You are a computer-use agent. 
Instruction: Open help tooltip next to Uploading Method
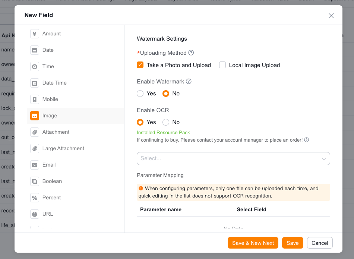click(x=191, y=53)
